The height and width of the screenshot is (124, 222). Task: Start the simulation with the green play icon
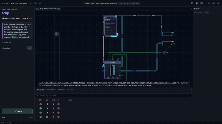(x=121, y=3)
